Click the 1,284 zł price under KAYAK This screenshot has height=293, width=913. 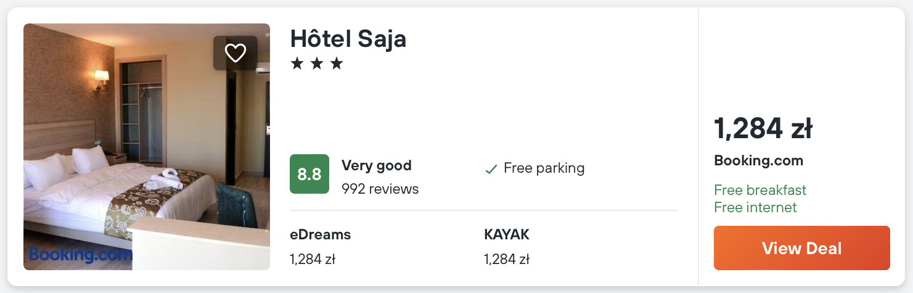pos(507,259)
